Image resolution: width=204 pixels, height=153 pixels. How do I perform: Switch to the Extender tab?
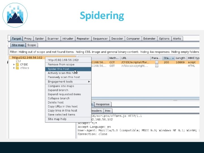[x=149, y=39]
